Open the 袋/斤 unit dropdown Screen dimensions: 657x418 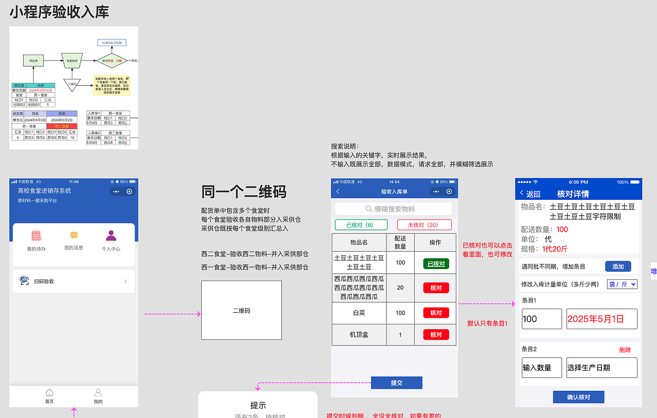[x=622, y=283]
